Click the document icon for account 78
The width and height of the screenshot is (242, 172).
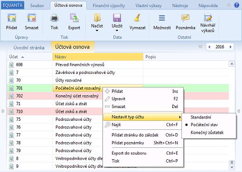tap(11, 143)
